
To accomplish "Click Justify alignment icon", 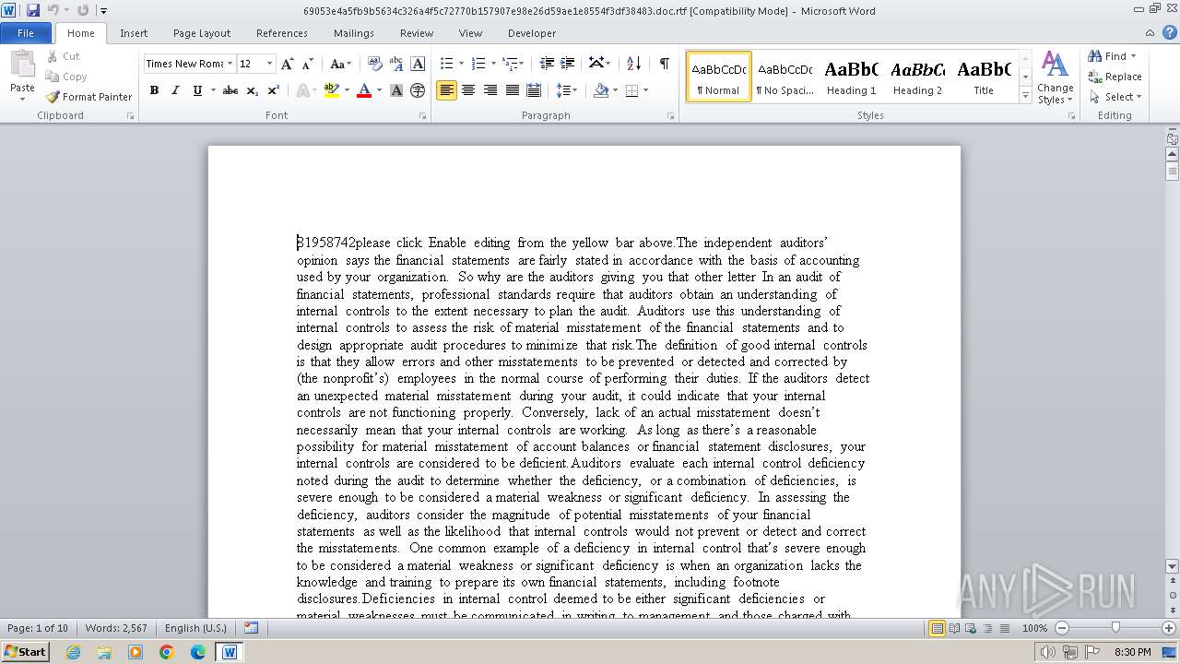I will (512, 90).
